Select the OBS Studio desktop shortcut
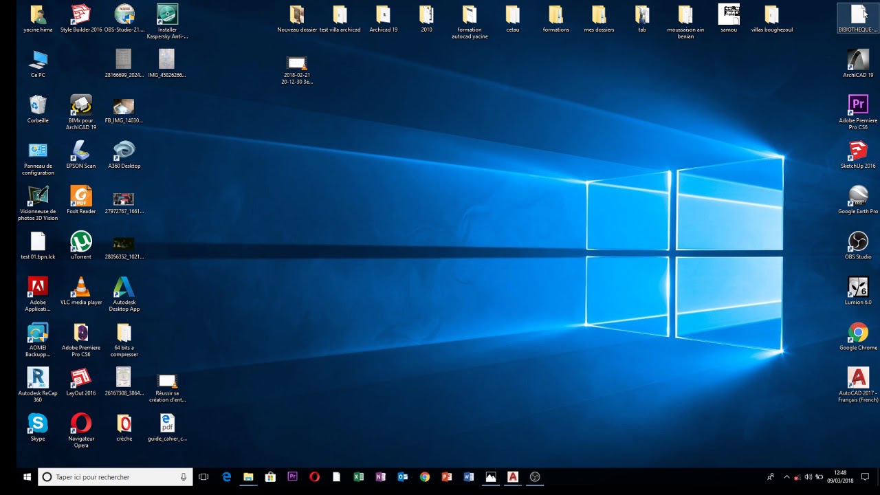 point(858,245)
